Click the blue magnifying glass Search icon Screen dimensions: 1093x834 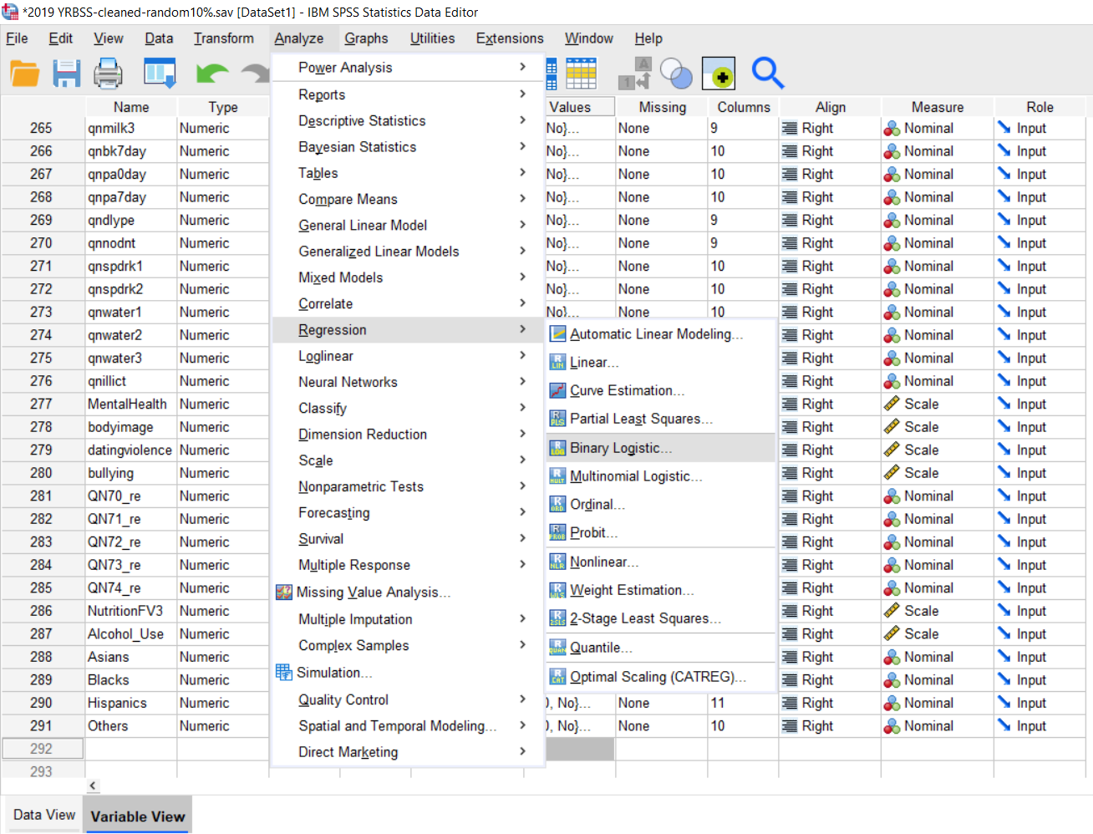point(767,73)
